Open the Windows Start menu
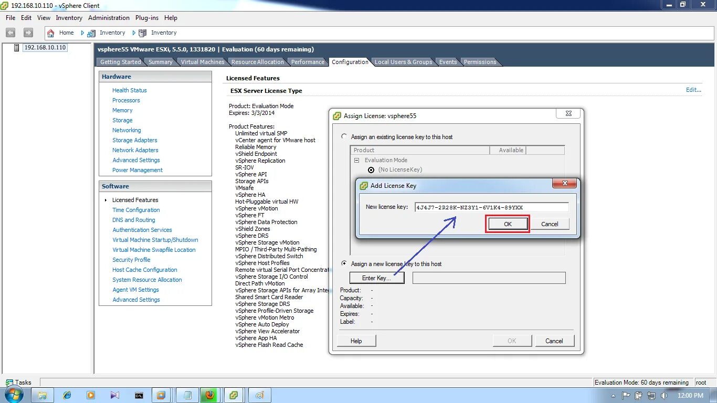717x403 pixels. click(14, 395)
